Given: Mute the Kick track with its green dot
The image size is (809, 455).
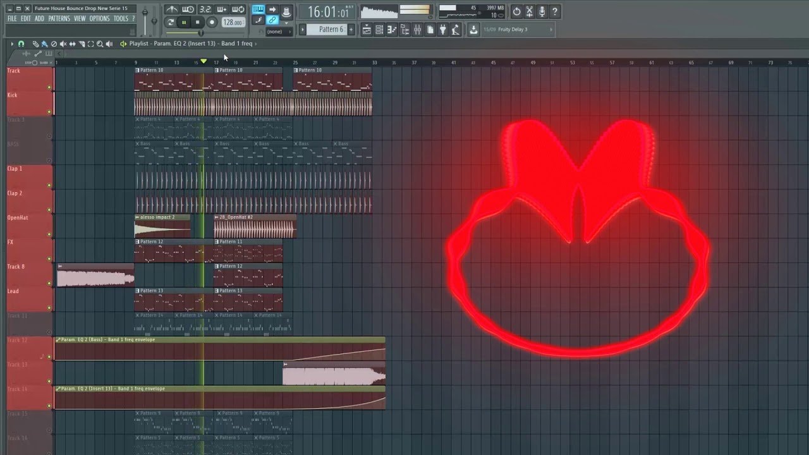Looking at the screenshot, I should 49,112.
